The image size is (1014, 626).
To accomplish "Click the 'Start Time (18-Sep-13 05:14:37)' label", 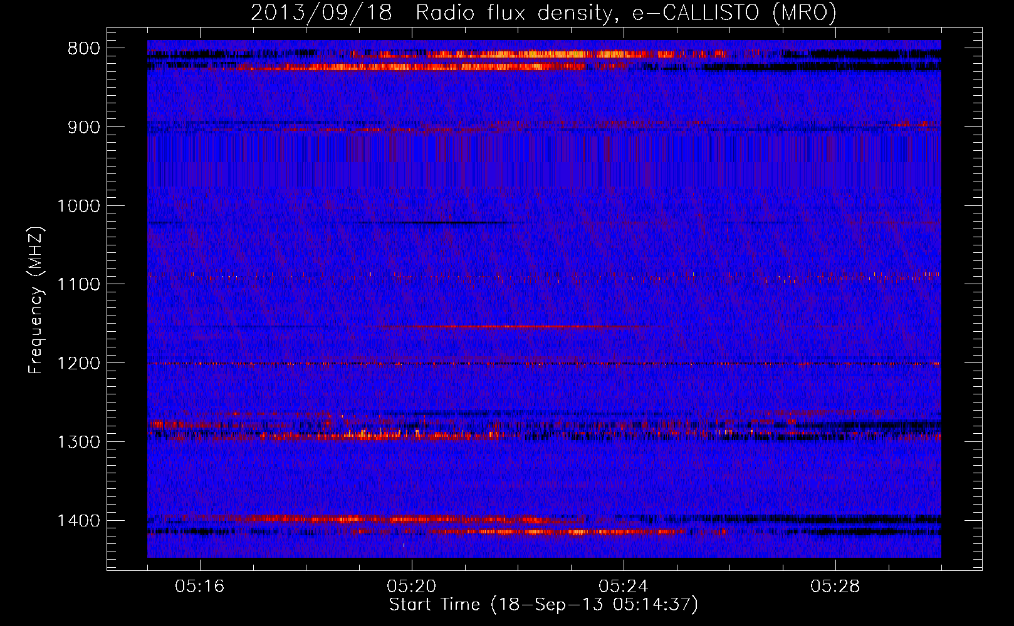I will tap(543, 605).
